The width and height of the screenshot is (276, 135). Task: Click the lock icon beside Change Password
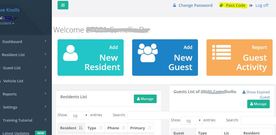pos(175,5)
